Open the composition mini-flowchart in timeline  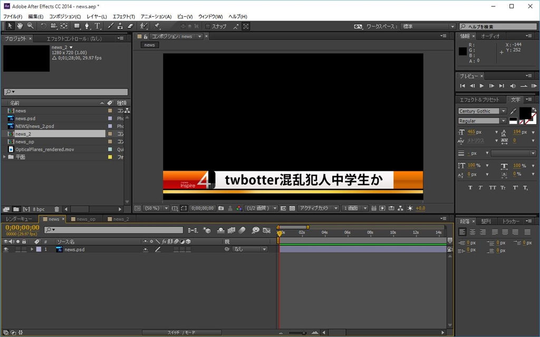coord(193,230)
